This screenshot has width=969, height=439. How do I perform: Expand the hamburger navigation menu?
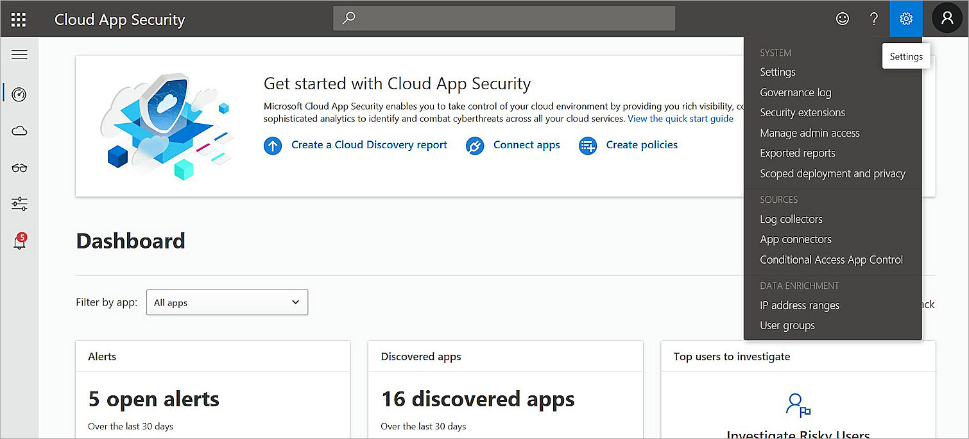click(x=19, y=55)
